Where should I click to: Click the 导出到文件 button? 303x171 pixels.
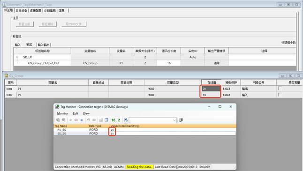(x=74, y=24)
